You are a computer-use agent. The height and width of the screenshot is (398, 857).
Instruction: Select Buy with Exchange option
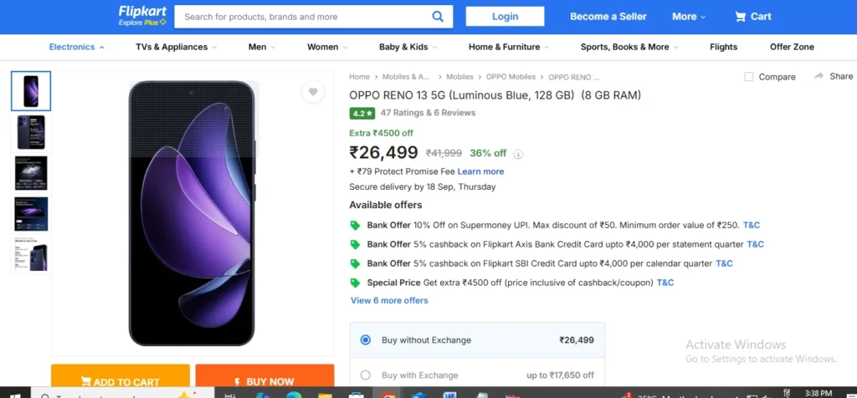click(x=365, y=375)
